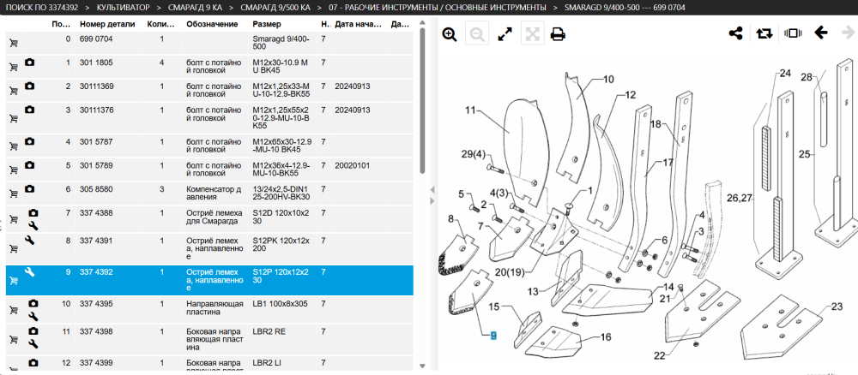
Task: Go to КУЛЬТИВАТОР breadcrumb
Action: point(123,8)
